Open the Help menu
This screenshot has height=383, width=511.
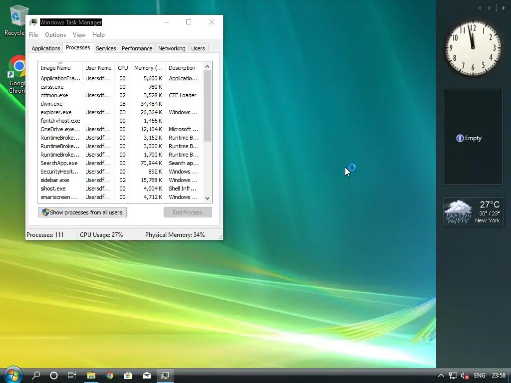[x=98, y=35]
